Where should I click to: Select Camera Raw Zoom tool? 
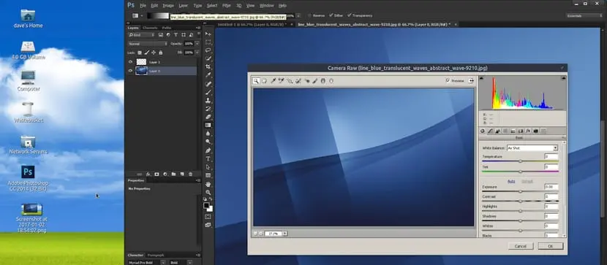[256, 81]
